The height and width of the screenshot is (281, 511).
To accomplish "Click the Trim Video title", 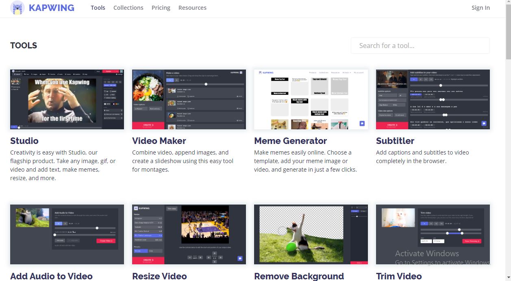I will coord(399,276).
